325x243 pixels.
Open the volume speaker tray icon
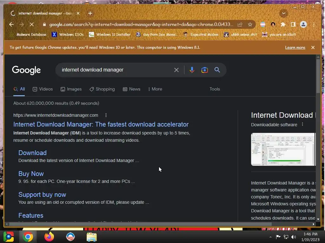pos(294,237)
